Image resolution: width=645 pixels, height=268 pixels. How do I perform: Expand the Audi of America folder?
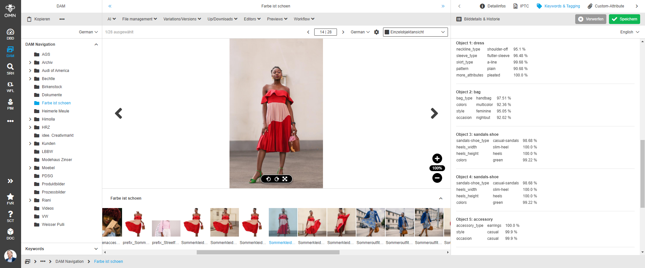[x=30, y=71]
